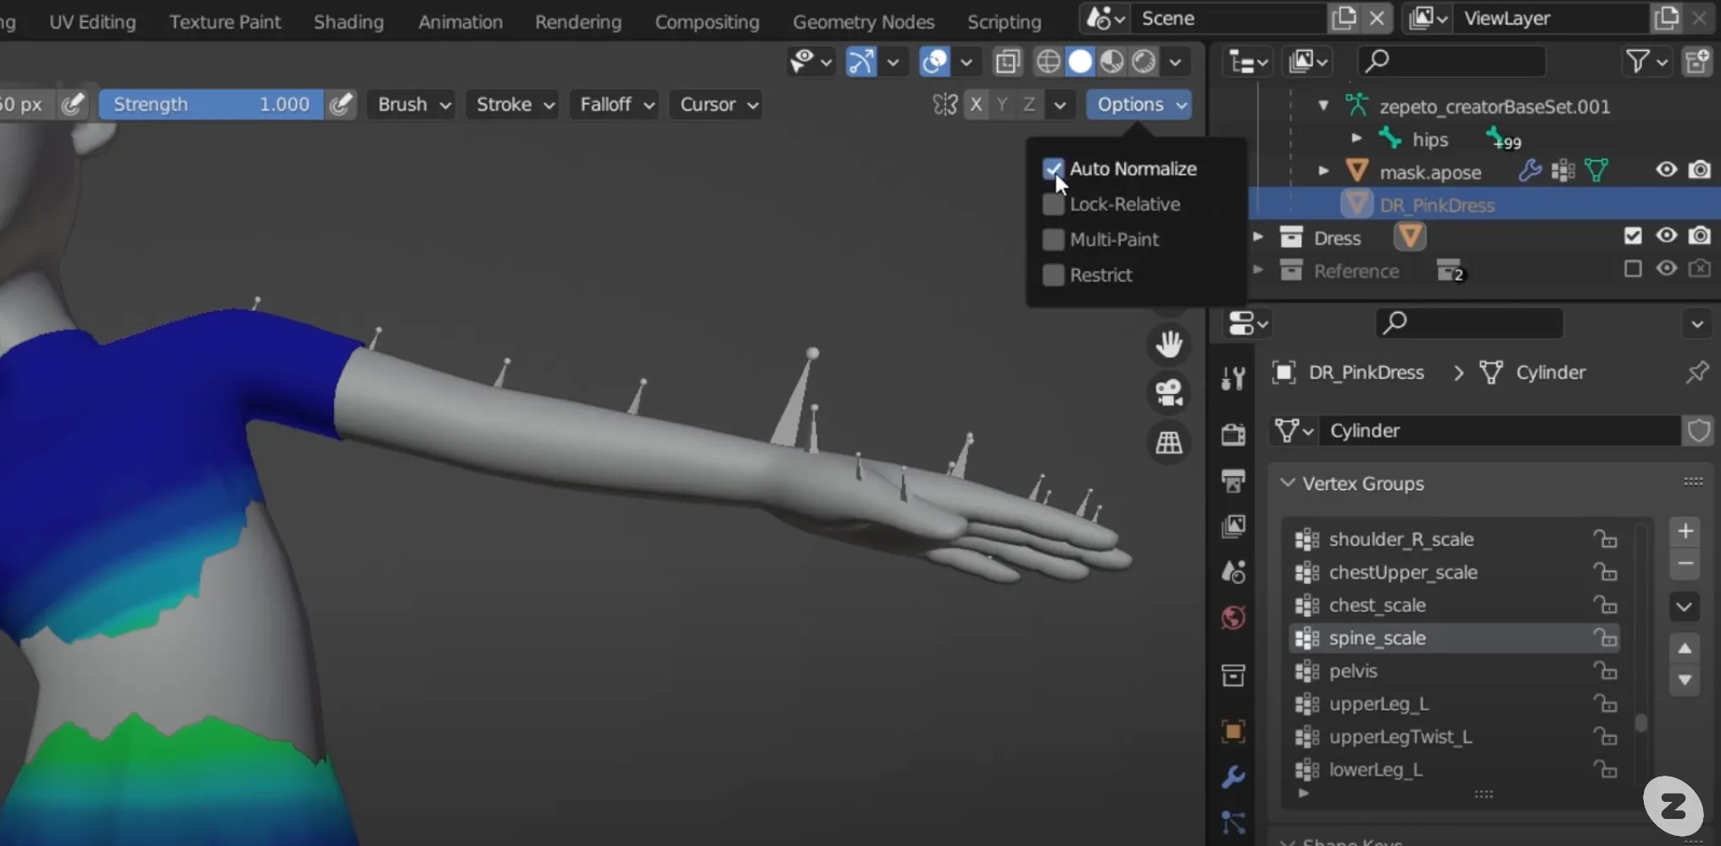The width and height of the screenshot is (1721, 846).
Task: Open the Falloff dropdown
Action: (x=616, y=104)
